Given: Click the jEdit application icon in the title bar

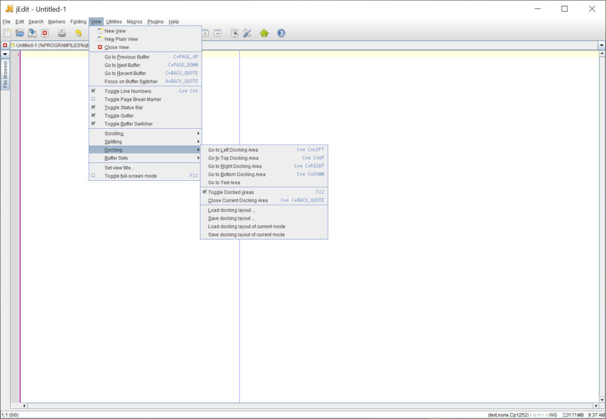Looking at the screenshot, I should click(9, 9).
